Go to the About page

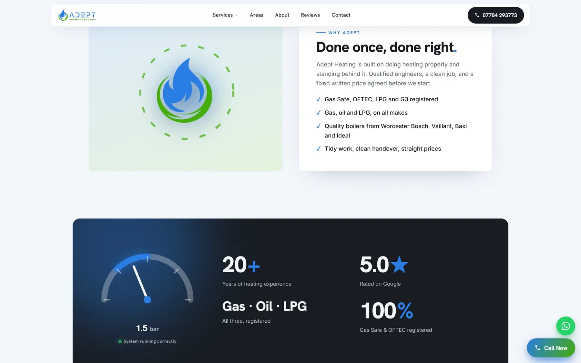282,15
